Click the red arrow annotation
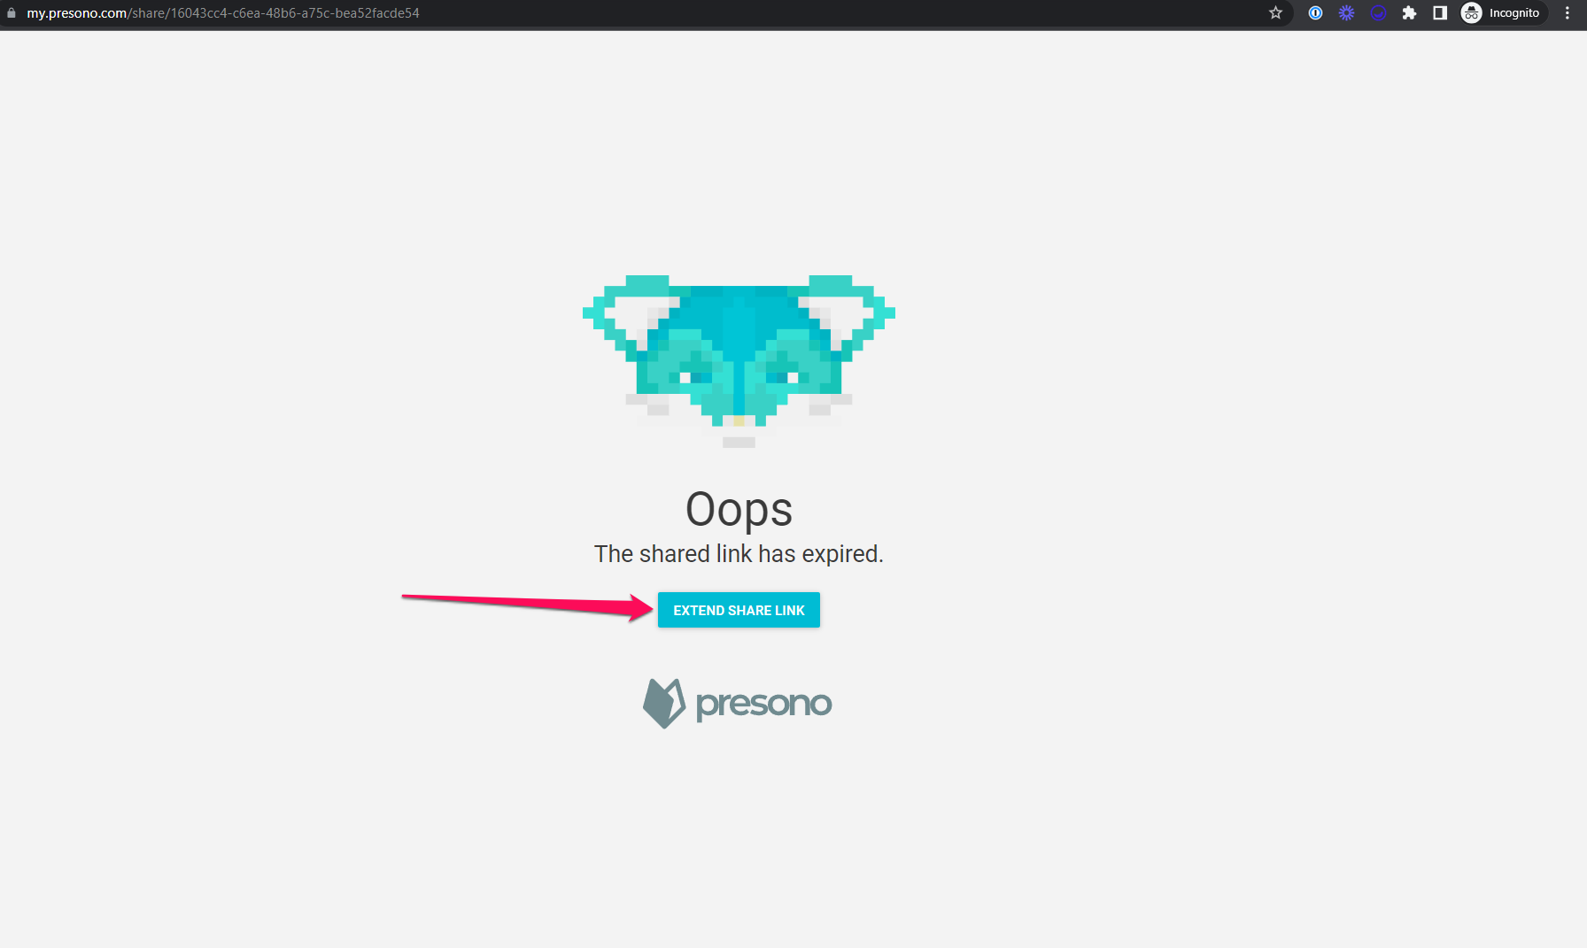Image resolution: width=1587 pixels, height=948 pixels. pos(528,606)
